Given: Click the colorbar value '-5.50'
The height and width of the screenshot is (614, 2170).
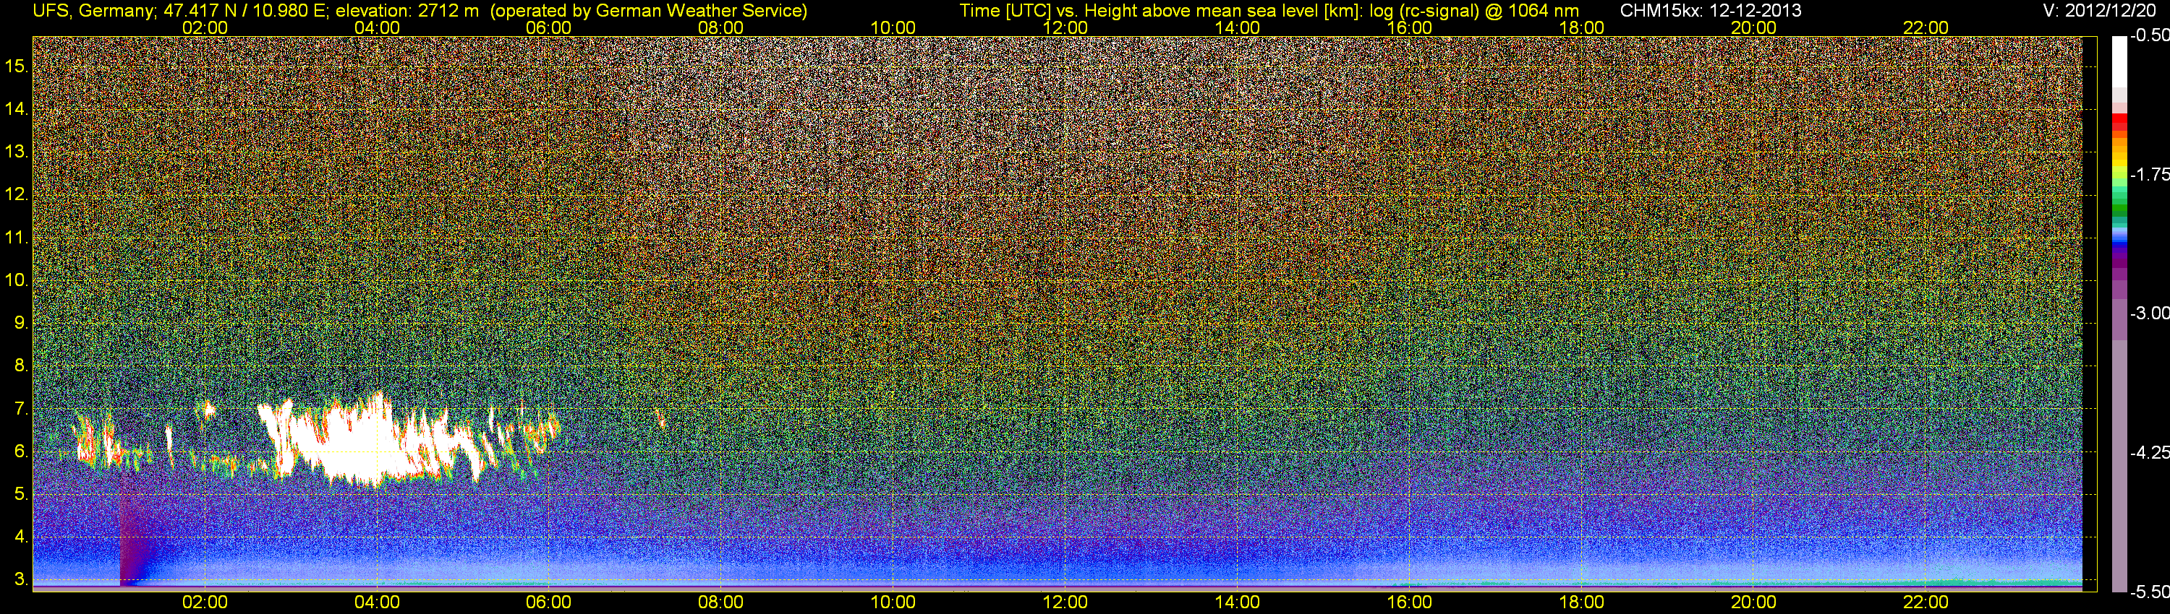Looking at the screenshot, I should coord(2150,592).
